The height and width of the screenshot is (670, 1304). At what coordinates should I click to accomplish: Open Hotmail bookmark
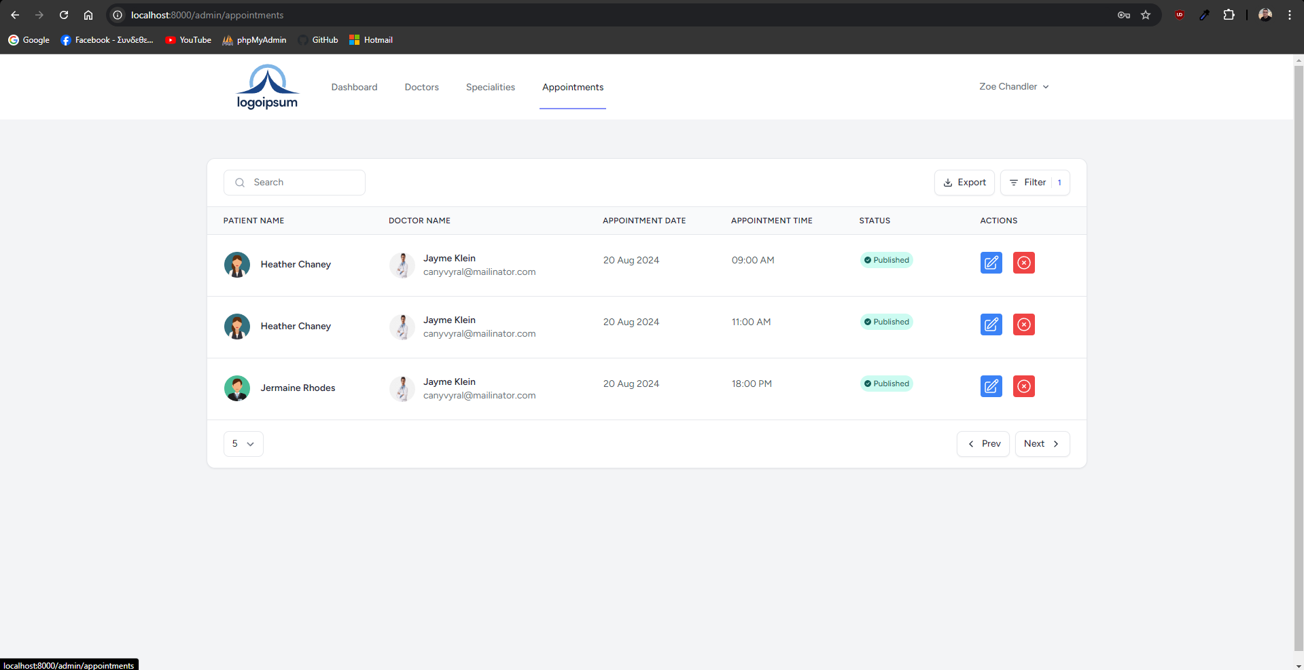[x=371, y=40]
